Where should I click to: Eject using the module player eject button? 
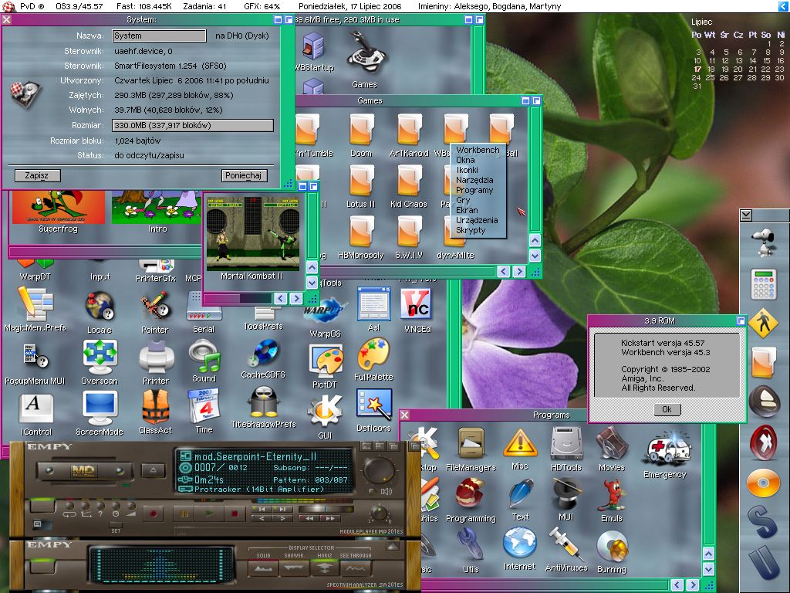pos(154,470)
